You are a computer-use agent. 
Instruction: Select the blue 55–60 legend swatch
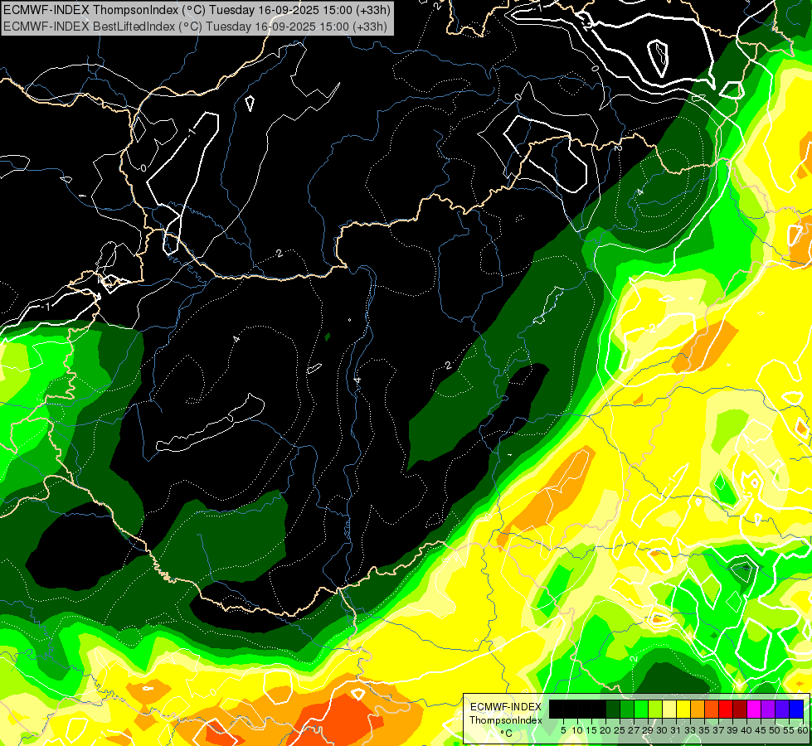[796, 709]
